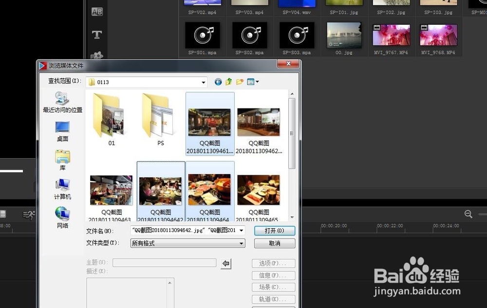Select SP-V04.wmv in the library
This screenshot has height=308, width=487.
pos(297,7)
